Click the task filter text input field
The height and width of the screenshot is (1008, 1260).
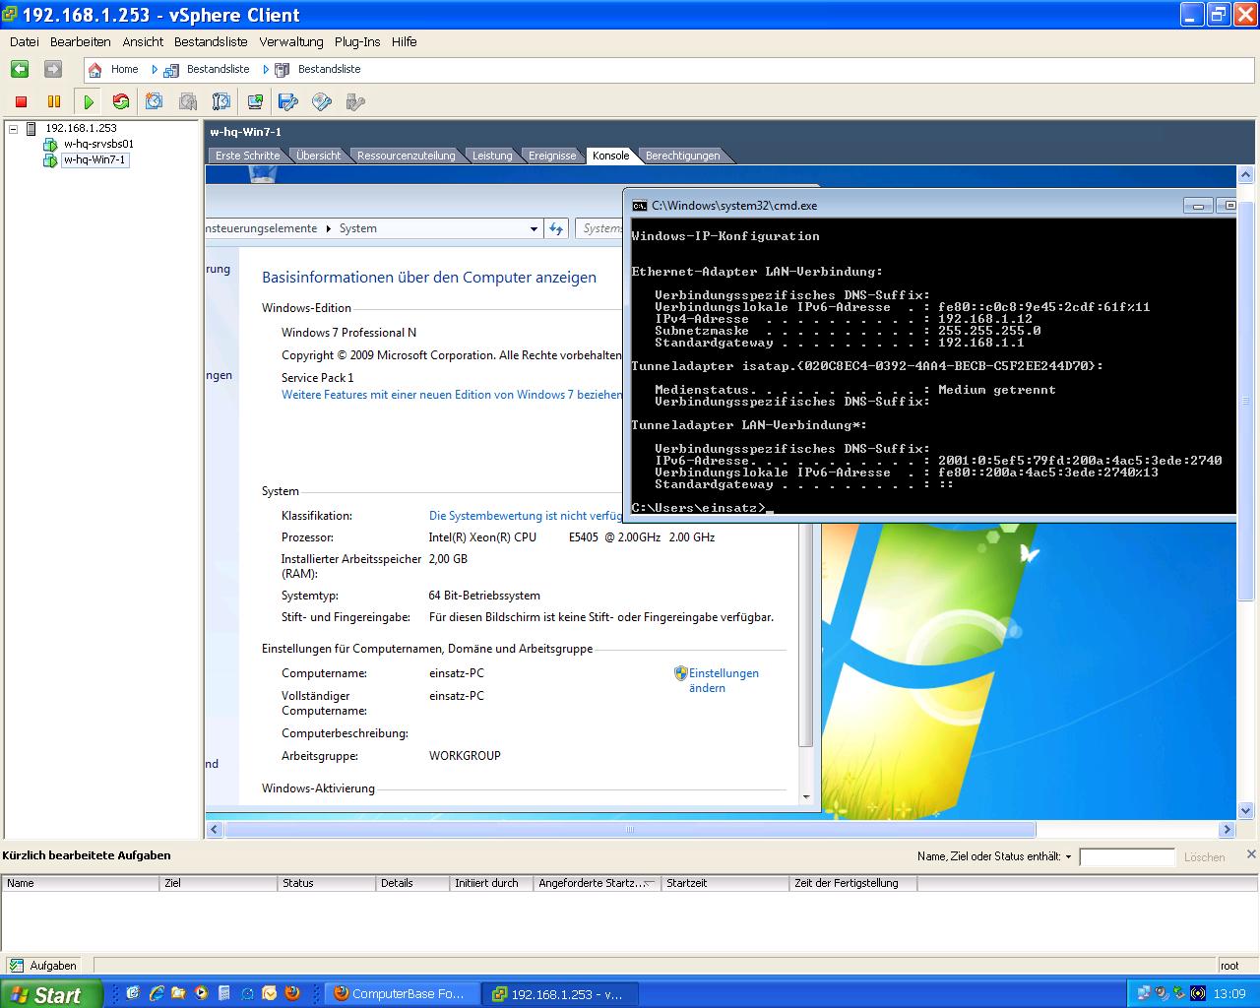click(1127, 857)
